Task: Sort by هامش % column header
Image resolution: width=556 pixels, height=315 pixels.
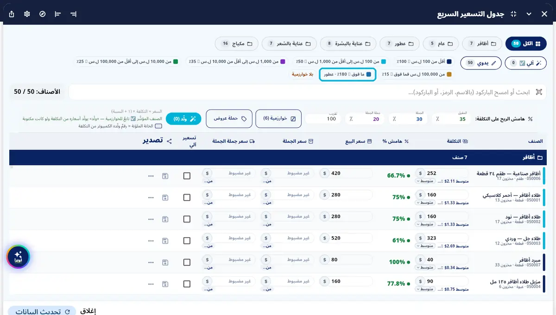Action: tap(395, 141)
